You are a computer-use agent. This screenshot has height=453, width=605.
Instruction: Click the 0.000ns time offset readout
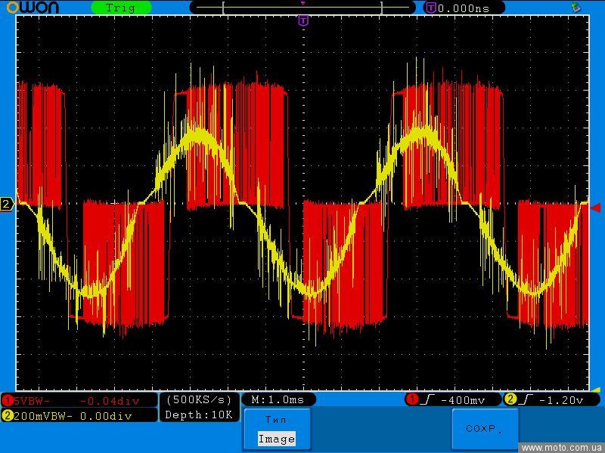[464, 8]
